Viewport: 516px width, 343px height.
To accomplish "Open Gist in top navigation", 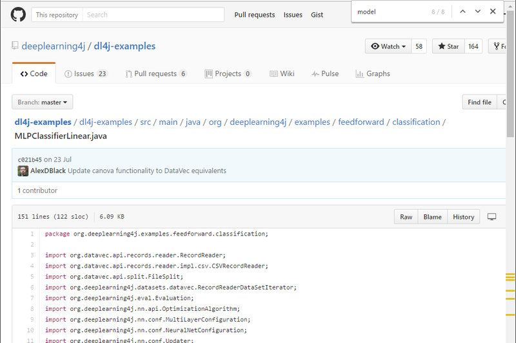I will click(x=317, y=15).
